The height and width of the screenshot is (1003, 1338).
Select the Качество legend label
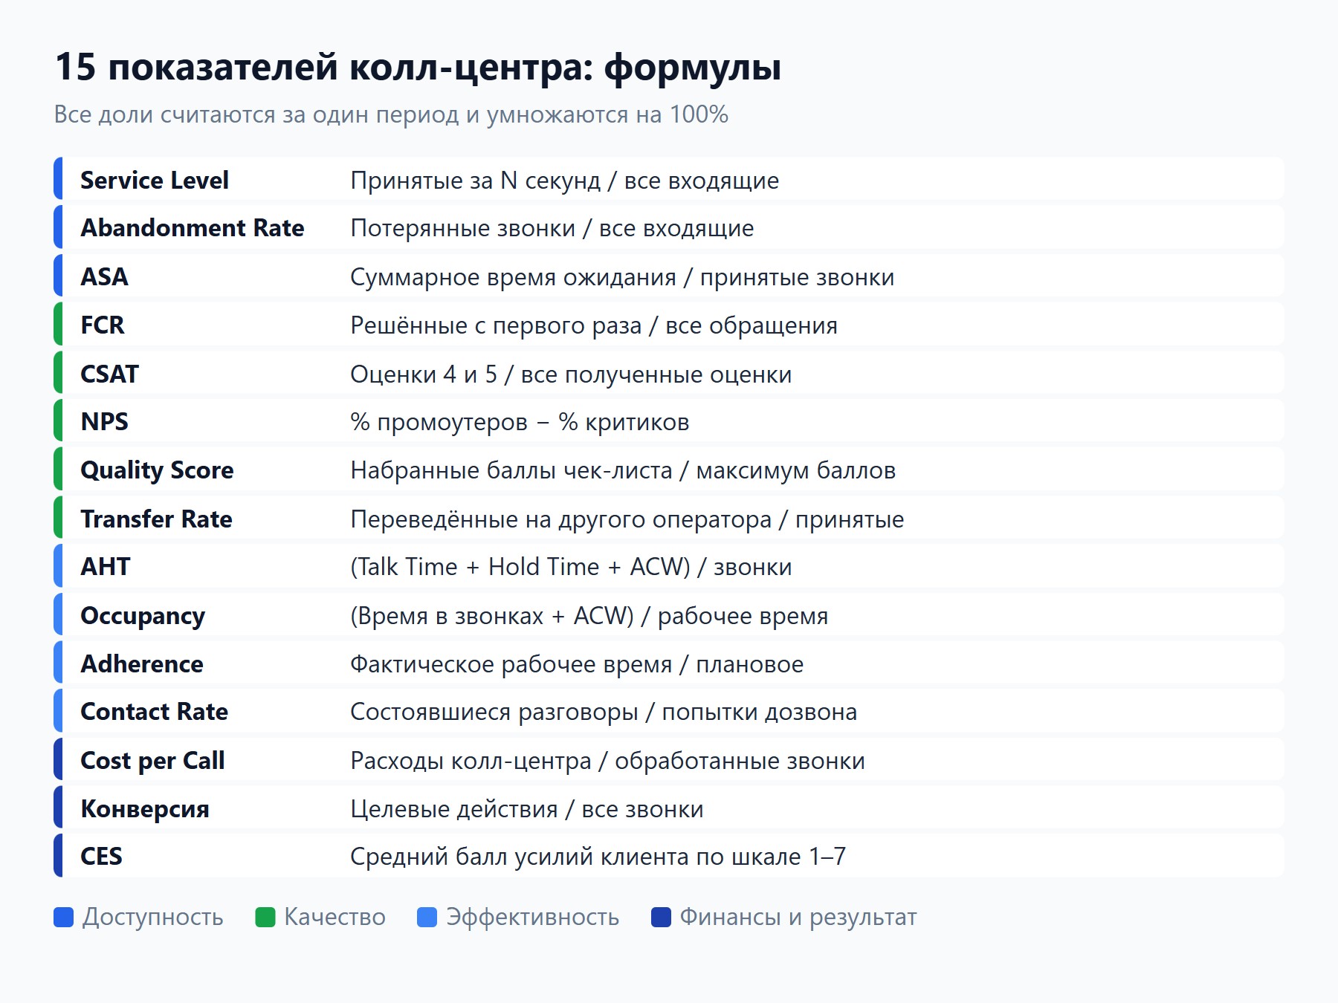click(334, 918)
